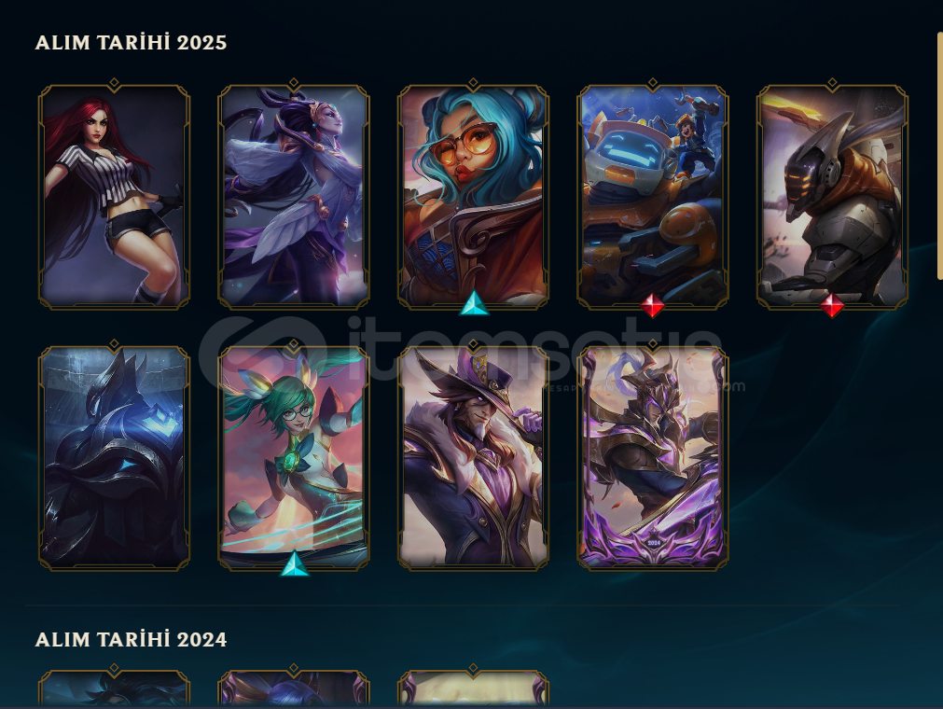Screen dimensions: 943x709
Task: Click the diamond ornament atop the referee card
Action: coord(115,84)
